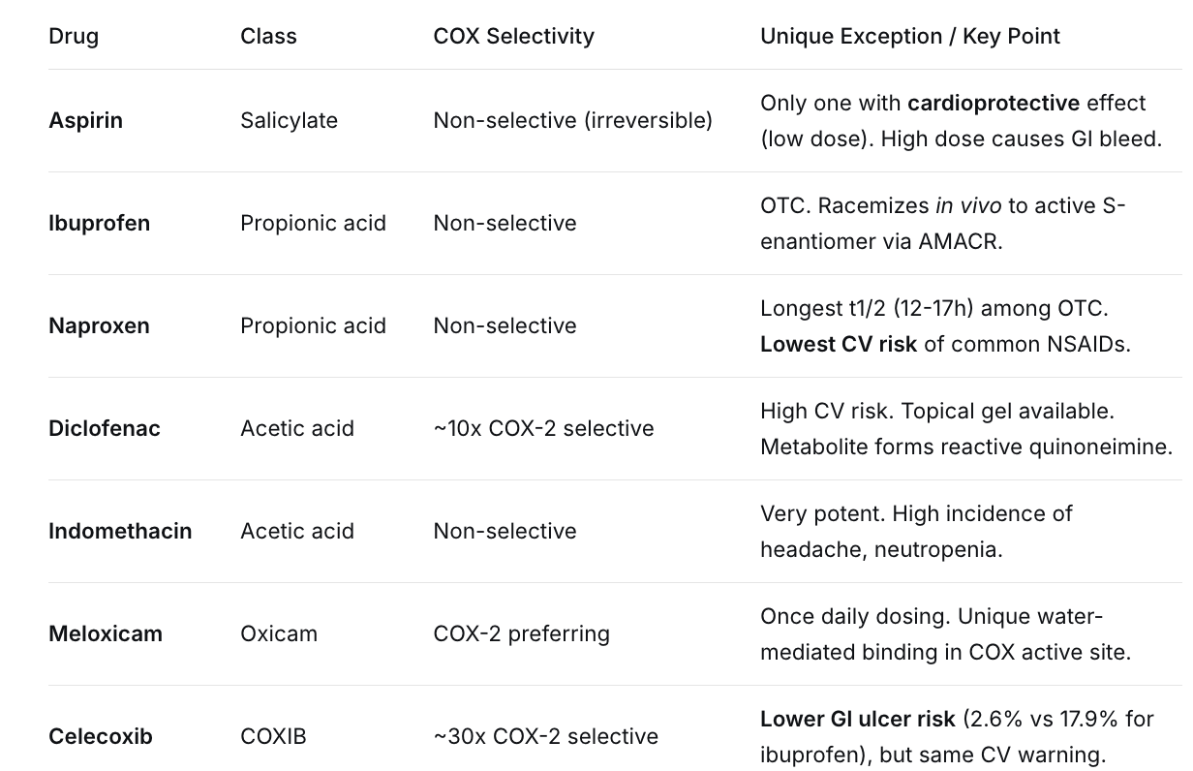Click the Drug column header
Viewport: 1193px width, 771px height.
point(74,37)
